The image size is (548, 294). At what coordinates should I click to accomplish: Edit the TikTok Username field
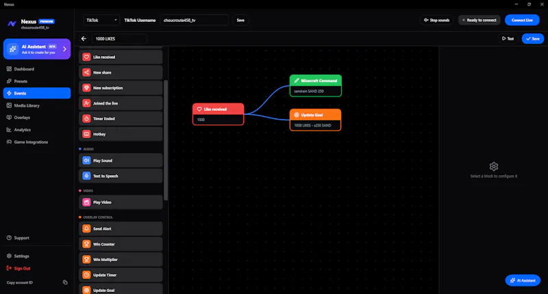(195, 21)
